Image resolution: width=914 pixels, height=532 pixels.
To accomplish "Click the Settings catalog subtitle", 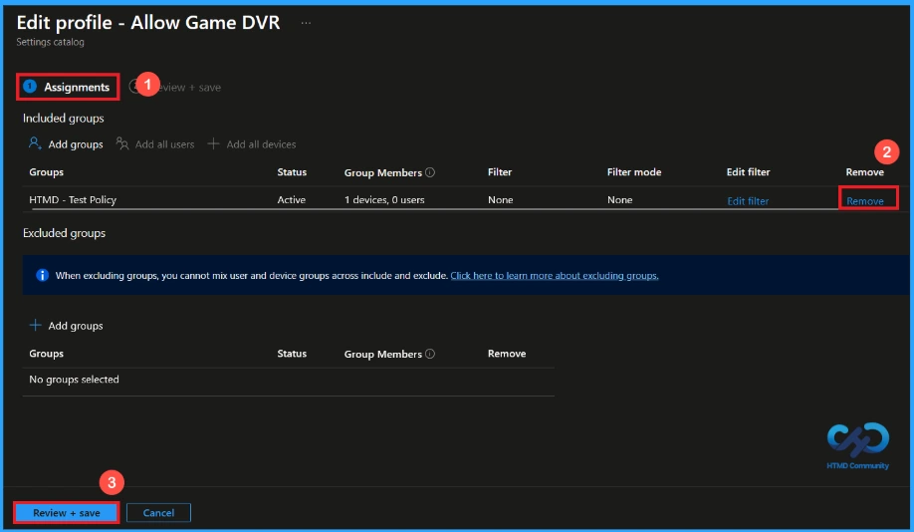I will [x=50, y=42].
